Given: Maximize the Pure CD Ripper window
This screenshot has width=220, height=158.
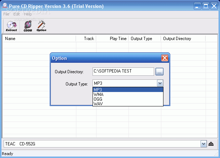Looking at the screenshot, I should (x=206, y=6).
